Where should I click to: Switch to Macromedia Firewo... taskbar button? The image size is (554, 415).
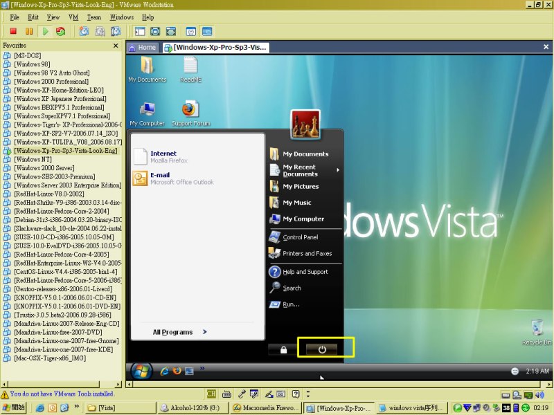[x=267, y=407]
